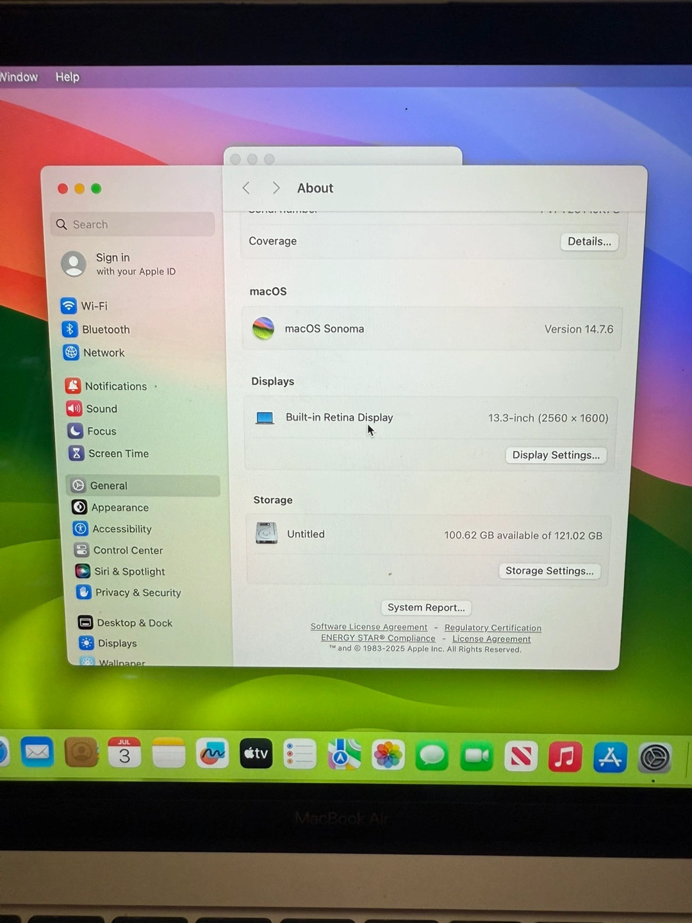
Task: Open Reminders from the Dock
Action: tap(300, 754)
